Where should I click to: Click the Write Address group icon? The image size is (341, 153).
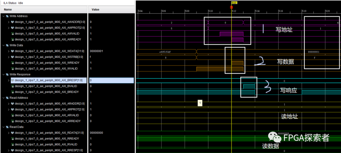click(7, 16)
